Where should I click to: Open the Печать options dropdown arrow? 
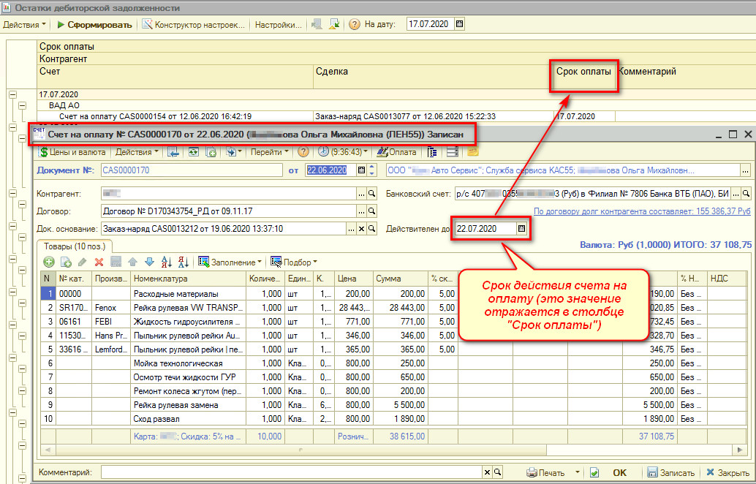[577, 473]
